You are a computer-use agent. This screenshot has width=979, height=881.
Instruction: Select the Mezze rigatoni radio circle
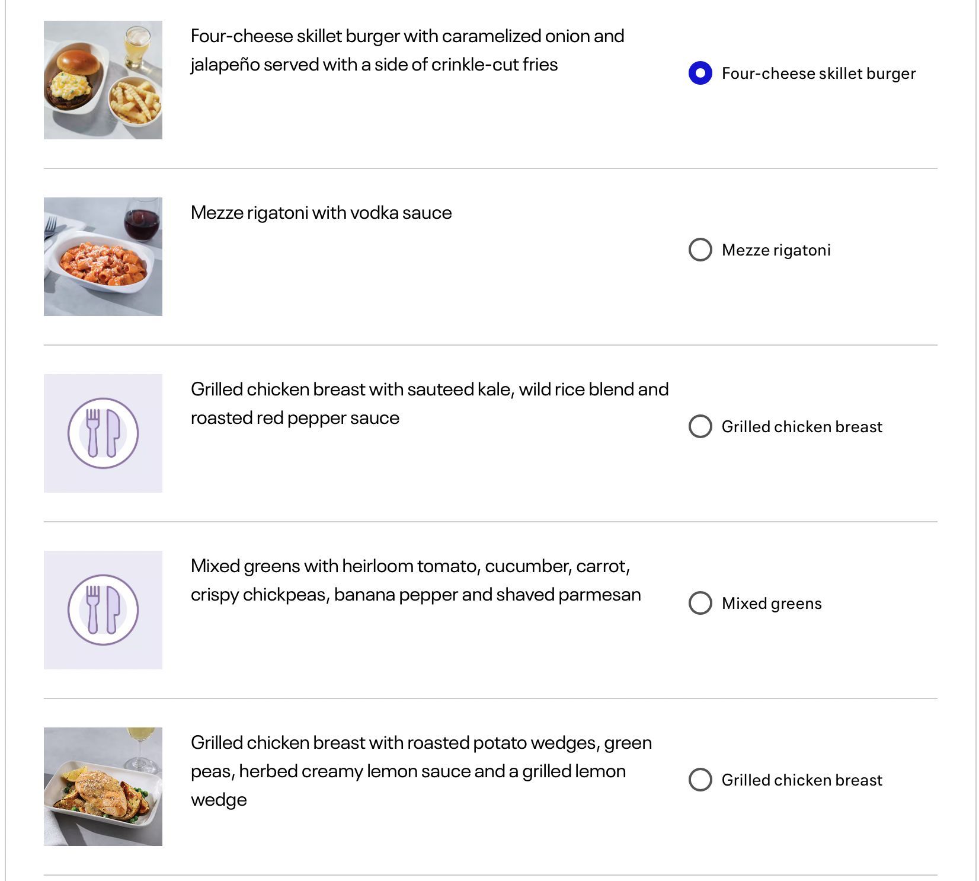pyautogui.click(x=700, y=250)
